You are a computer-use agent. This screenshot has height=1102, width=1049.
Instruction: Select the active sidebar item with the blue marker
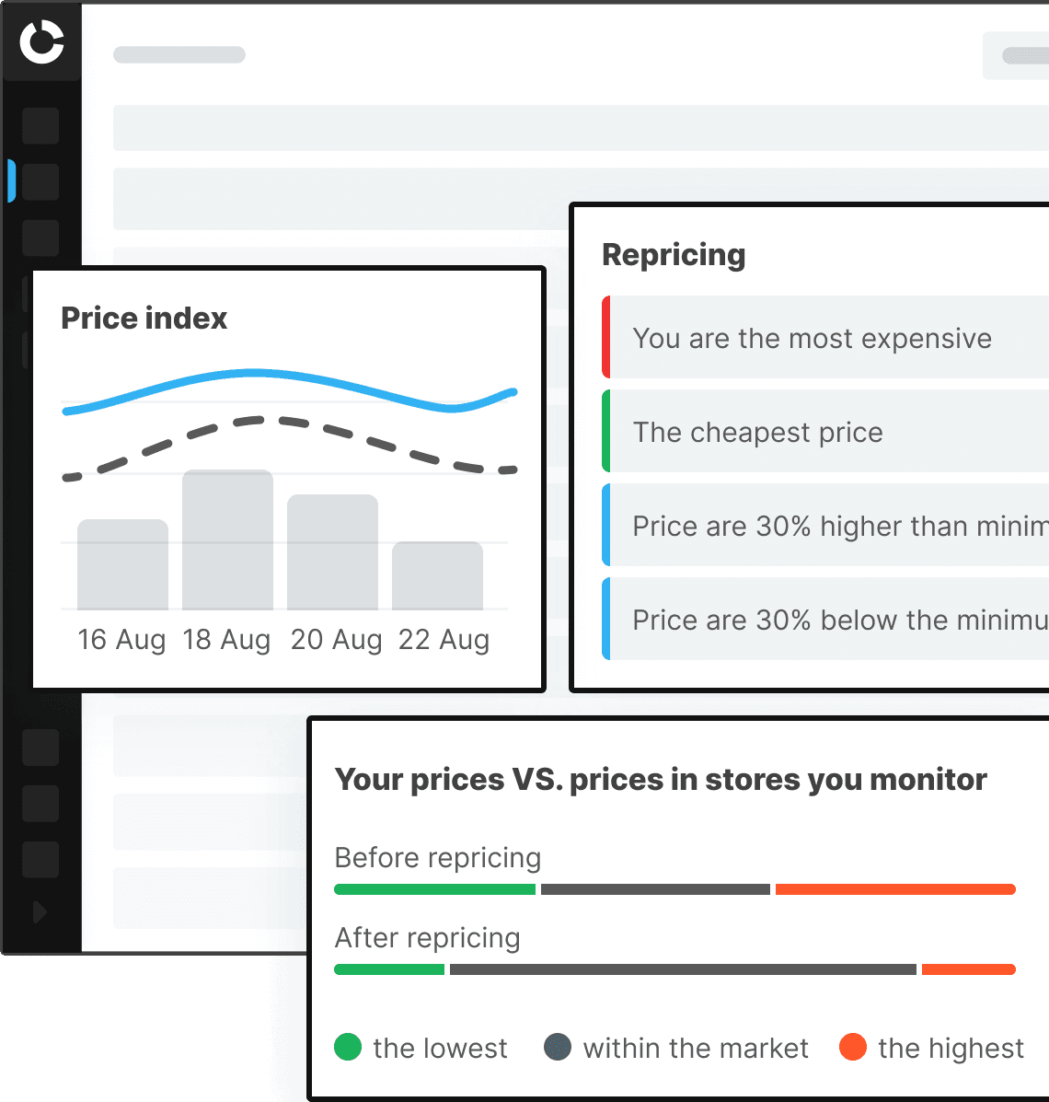[x=40, y=181]
